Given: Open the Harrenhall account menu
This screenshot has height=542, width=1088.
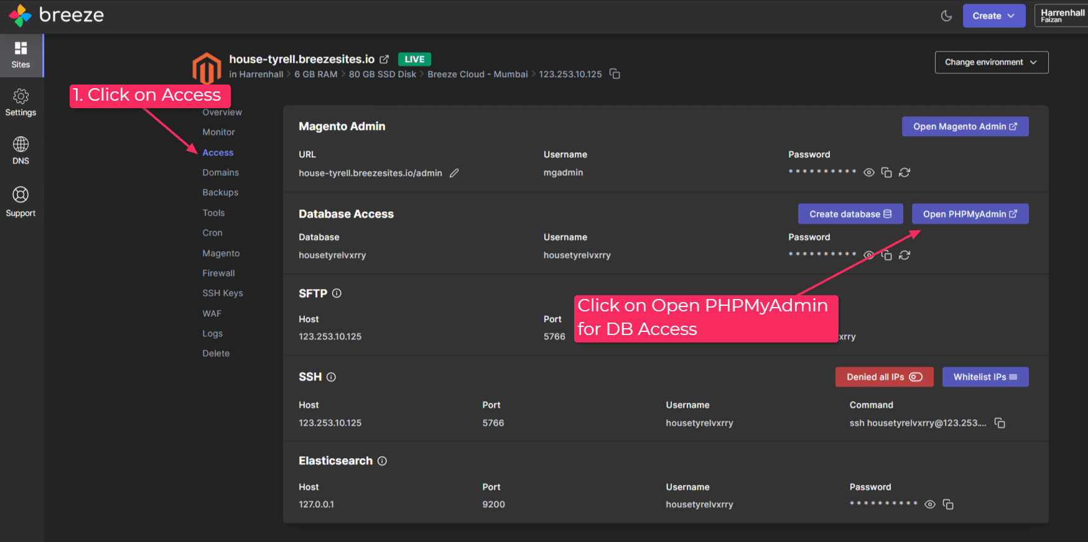Looking at the screenshot, I should tap(1062, 16).
